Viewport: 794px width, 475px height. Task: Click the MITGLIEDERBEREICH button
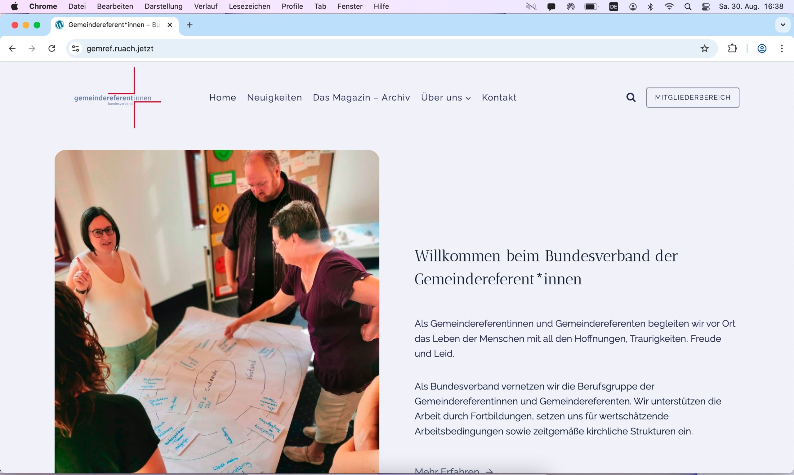click(x=693, y=97)
